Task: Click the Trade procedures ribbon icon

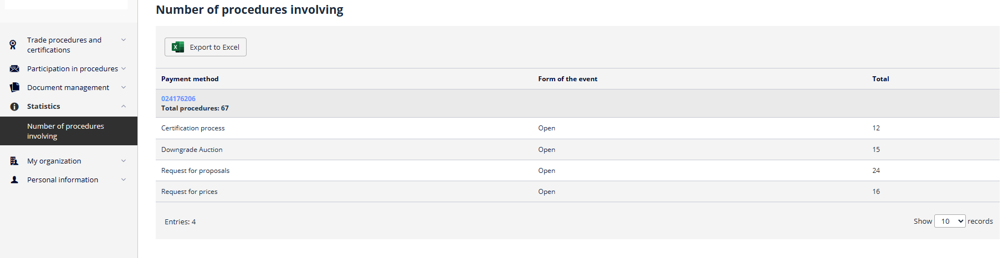Action: pos(13,45)
